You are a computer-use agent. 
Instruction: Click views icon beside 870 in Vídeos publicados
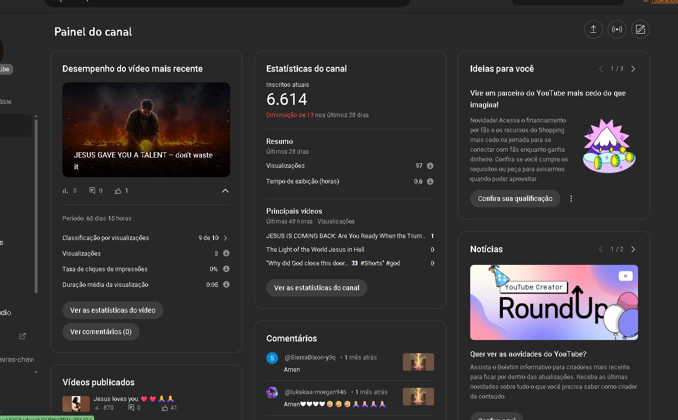coord(98,408)
